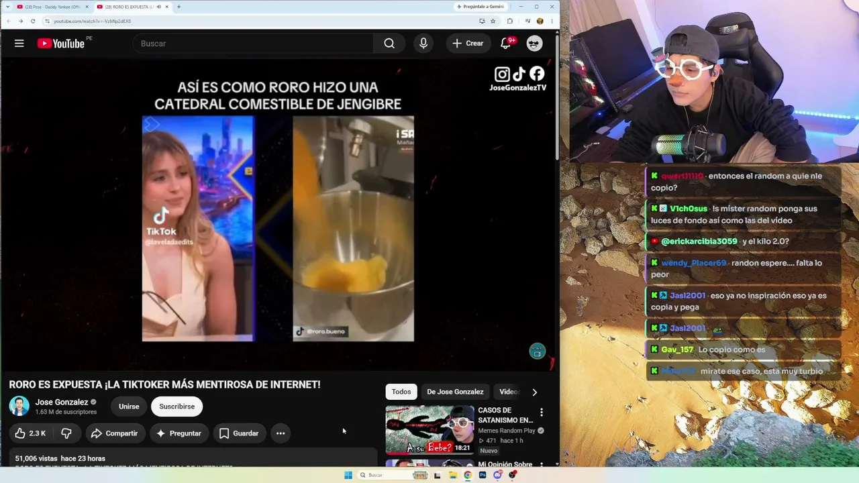Click chat username Gav_157
This screenshot has height=483, width=859.
click(x=677, y=350)
